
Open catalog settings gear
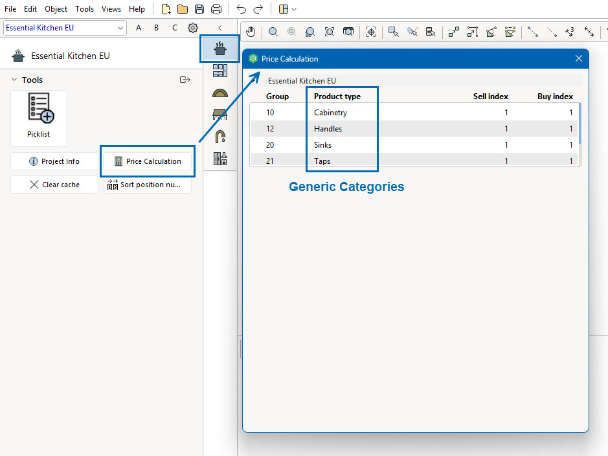pos(193,28)
